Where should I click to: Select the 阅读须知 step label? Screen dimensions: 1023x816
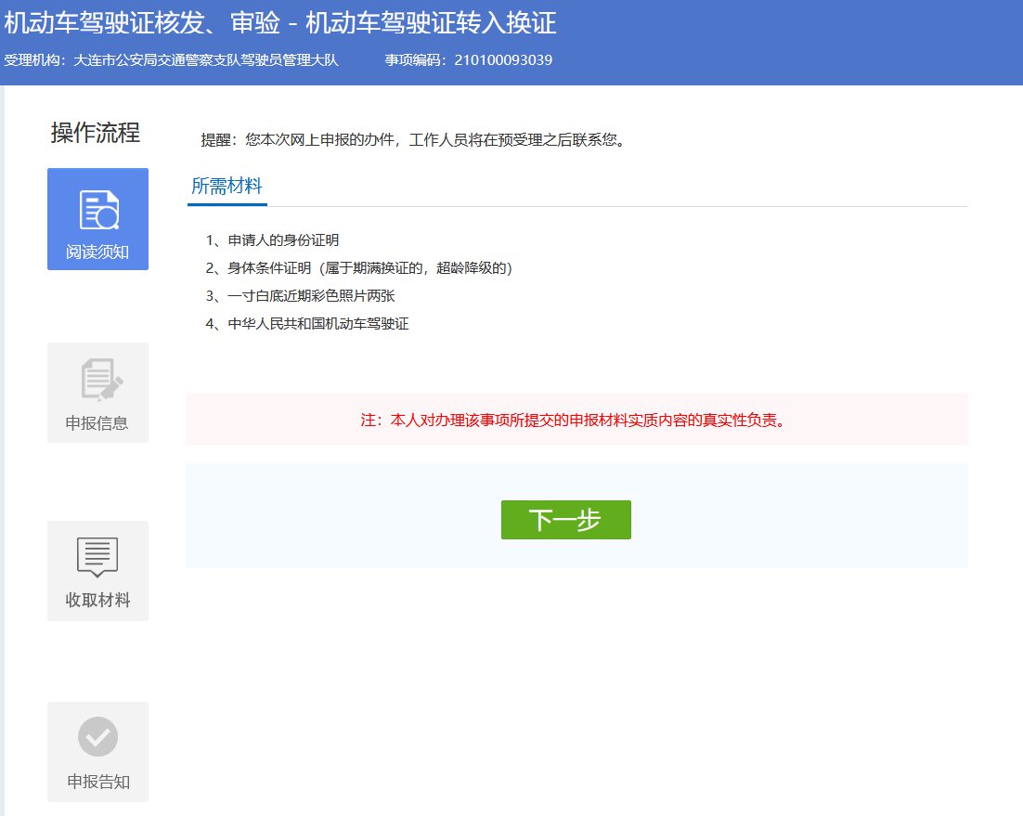tap(97, 252)
